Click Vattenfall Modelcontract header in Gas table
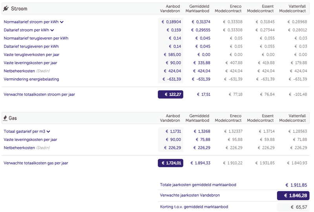This screenshot has height=212, width=314. click(292, 118)
